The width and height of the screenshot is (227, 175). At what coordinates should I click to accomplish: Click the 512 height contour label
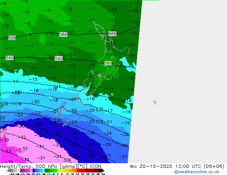pos(42,130)
